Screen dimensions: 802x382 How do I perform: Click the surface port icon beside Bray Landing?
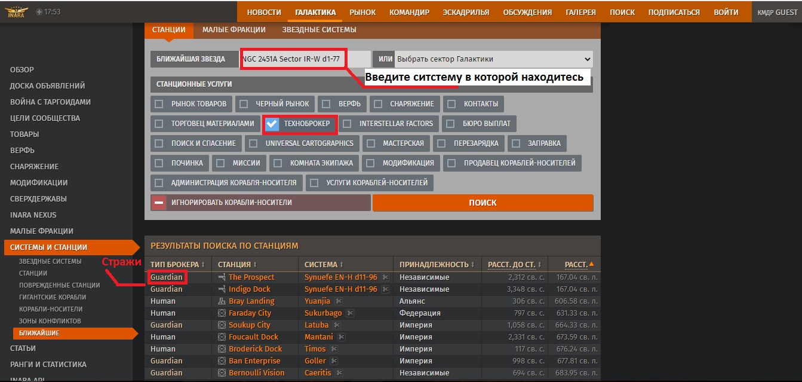(x=222, y=301)
